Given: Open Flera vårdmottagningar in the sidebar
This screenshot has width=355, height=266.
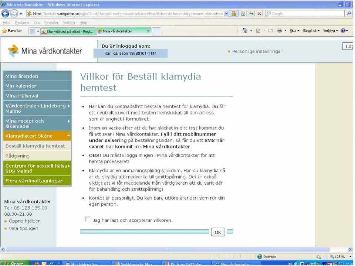Looking at the screenshot, I should tap(37, 181).
